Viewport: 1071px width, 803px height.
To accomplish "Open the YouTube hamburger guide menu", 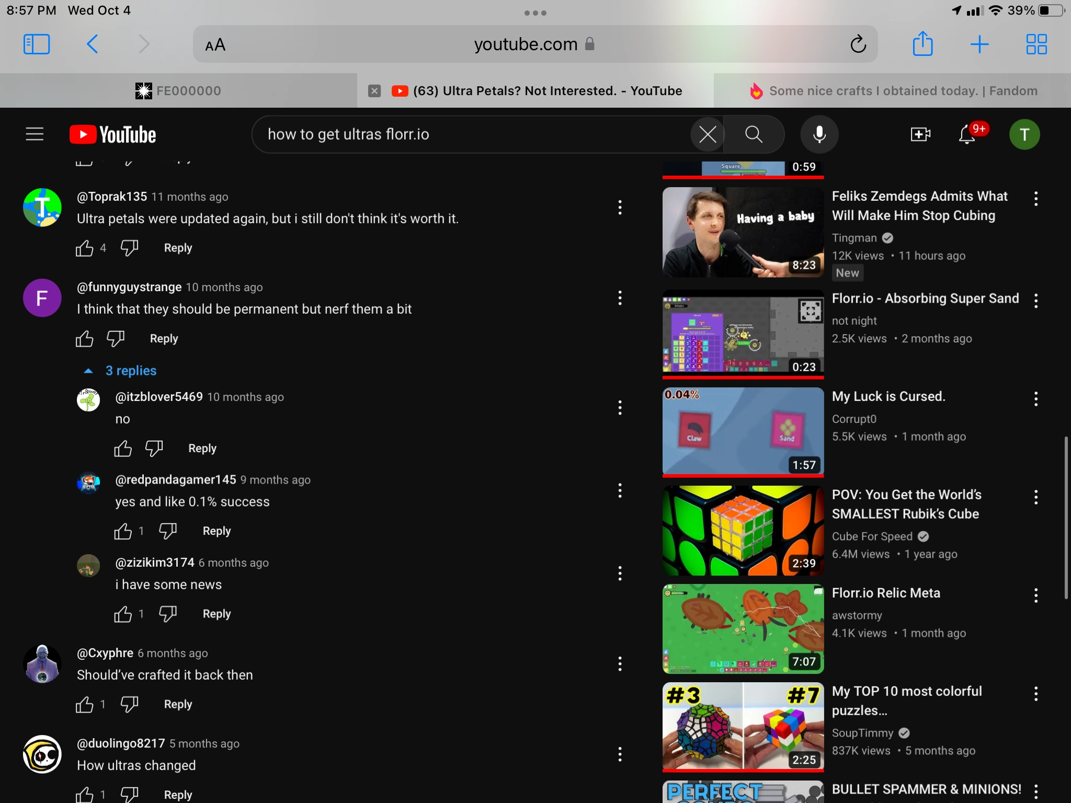I will click(x=35, y=134).
